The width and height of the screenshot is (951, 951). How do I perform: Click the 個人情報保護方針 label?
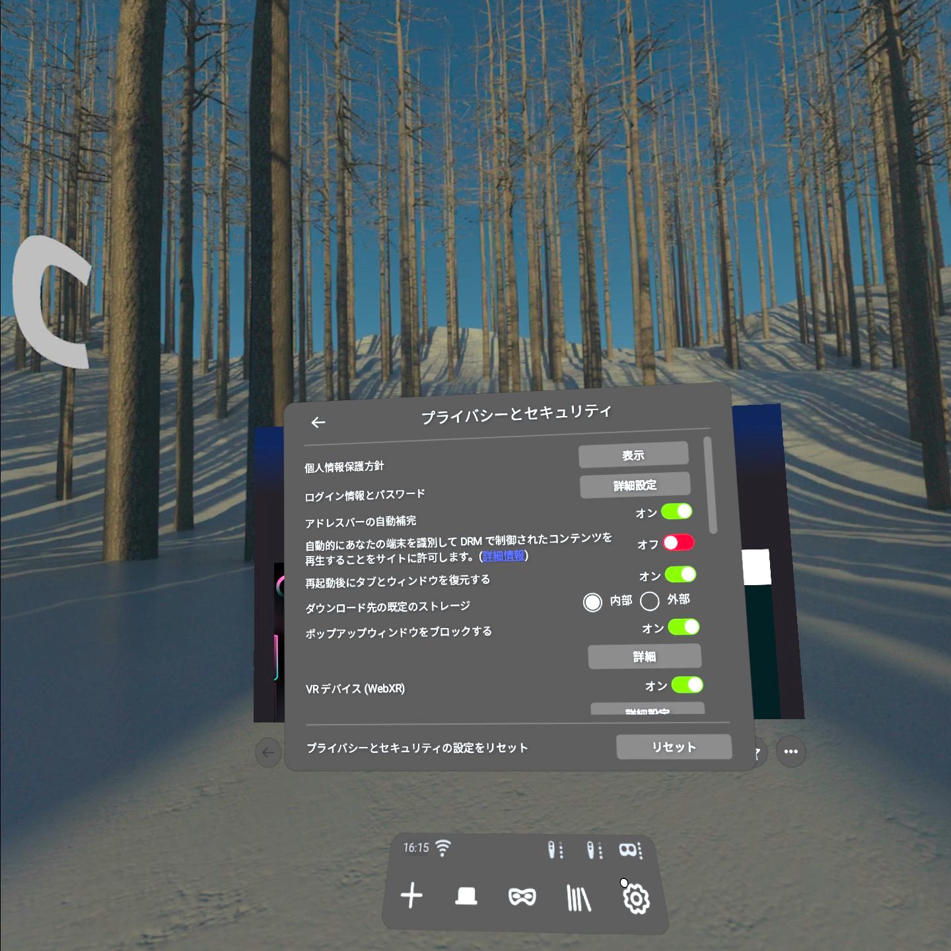[344, 467]
